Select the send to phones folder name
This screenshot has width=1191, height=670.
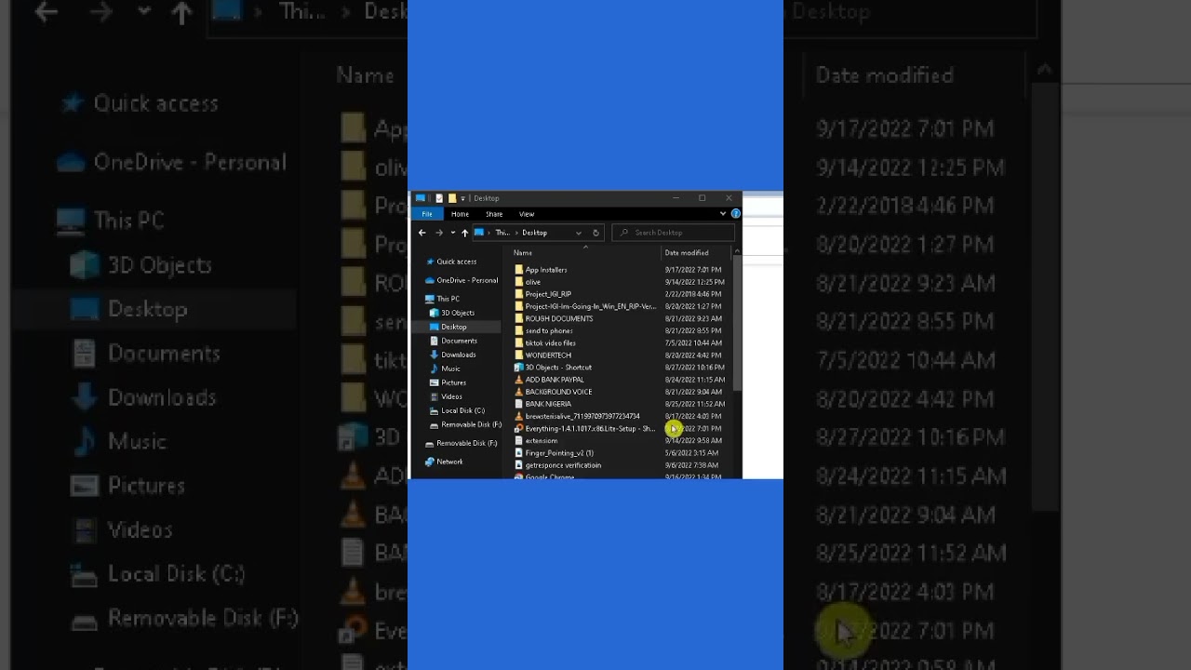549,330
